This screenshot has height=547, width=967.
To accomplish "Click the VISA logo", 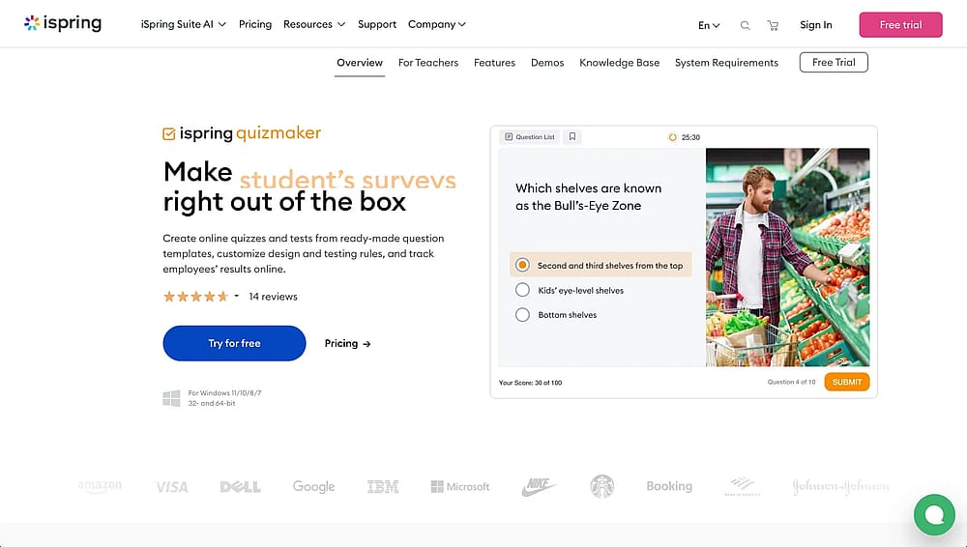I will pos(172,487).
